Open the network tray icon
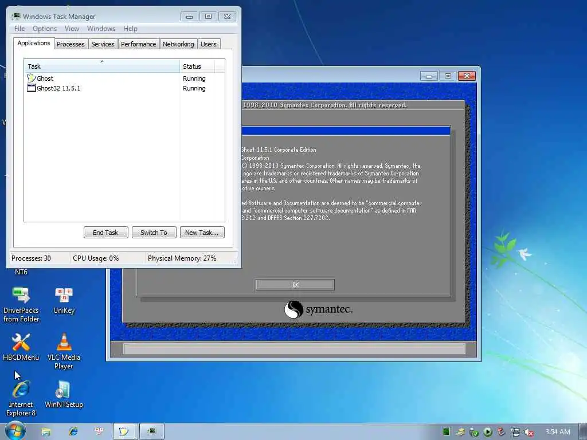This screenshot has width=587, height=440. coord(515,432)
